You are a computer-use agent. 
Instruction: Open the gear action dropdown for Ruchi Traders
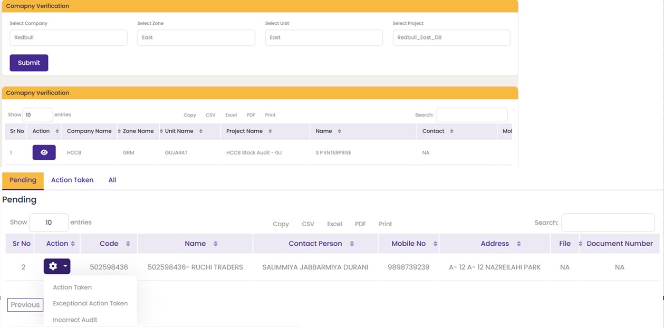coord(57,266)
